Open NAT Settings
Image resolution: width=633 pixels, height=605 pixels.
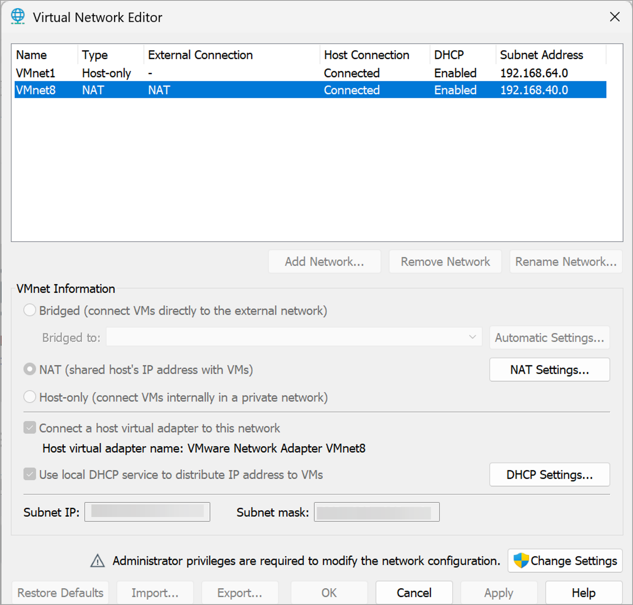pyautogui.click(x=549, y=370)
